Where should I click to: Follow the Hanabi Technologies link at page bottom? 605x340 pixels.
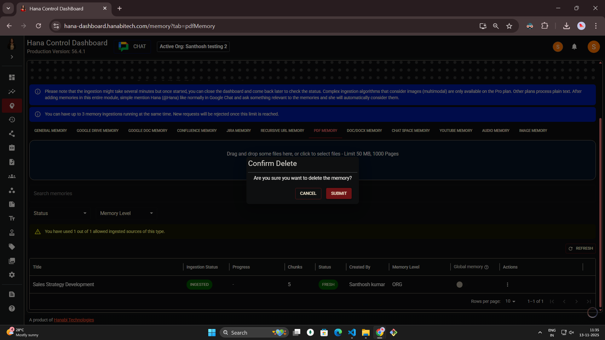pos(74,320)
